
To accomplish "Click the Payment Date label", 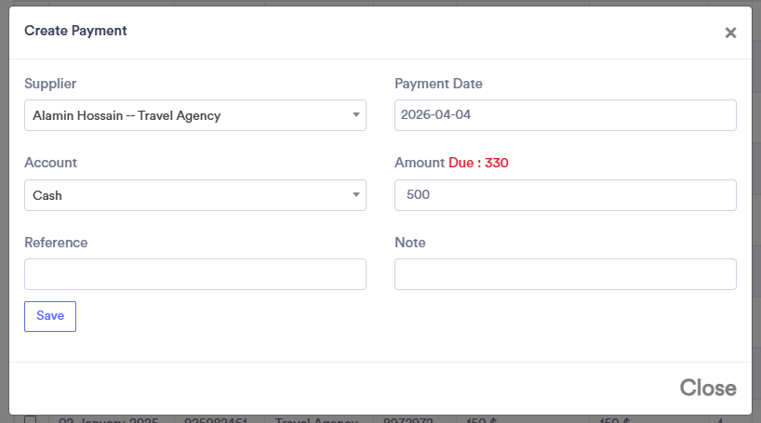I will tap(438, 84).
